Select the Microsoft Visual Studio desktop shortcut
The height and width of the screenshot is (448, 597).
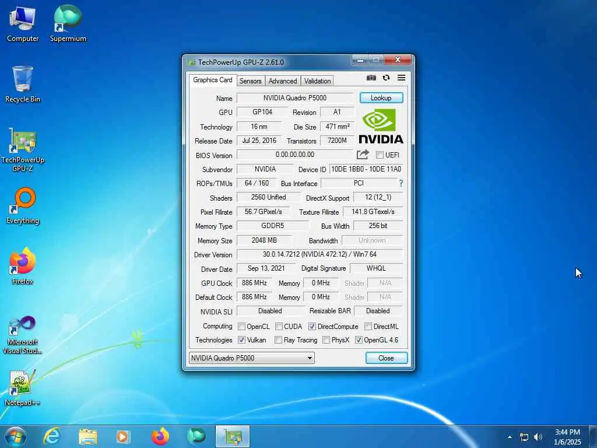[23, 335]
